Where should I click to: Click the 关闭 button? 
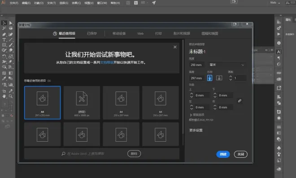click(x=241, y=154)
